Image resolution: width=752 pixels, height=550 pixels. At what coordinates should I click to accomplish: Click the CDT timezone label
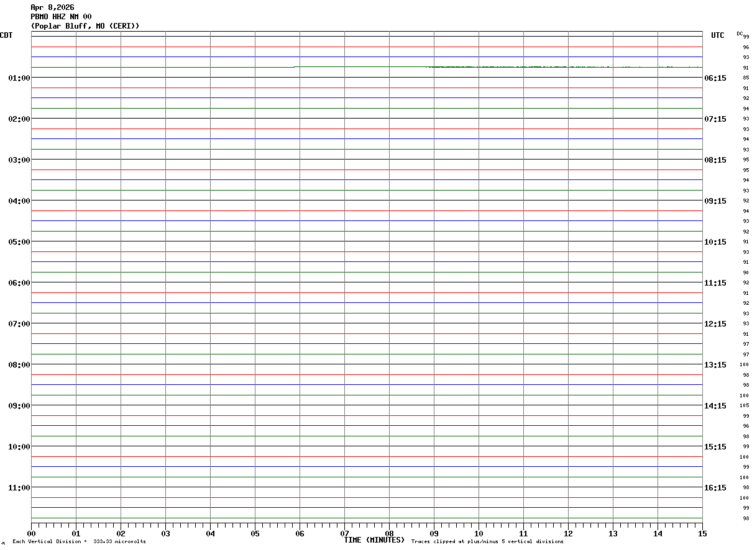[x=6, y=35]
